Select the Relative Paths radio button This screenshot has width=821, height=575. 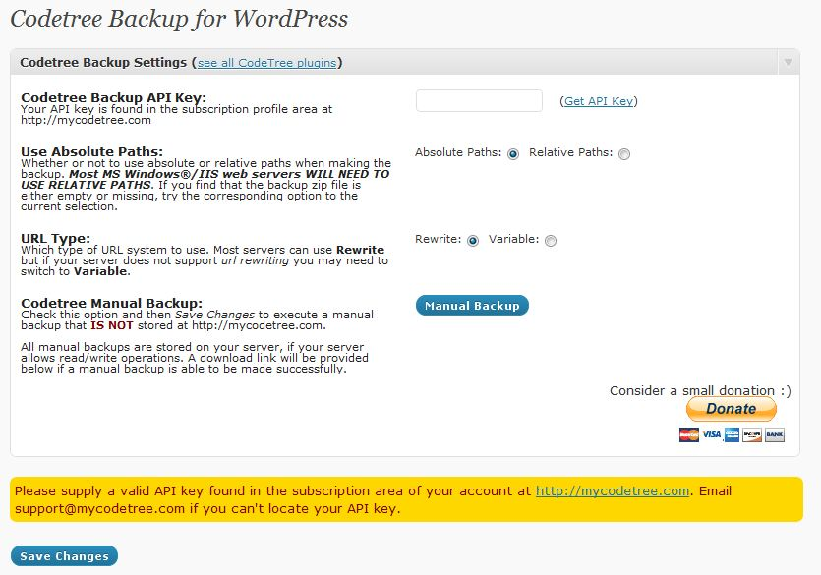click(x=624, y=153)
